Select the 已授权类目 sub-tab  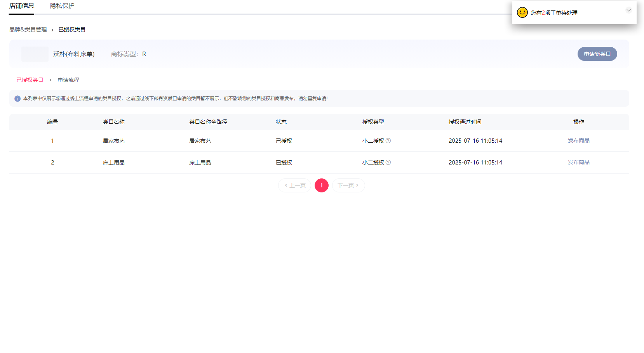pos(30,80)
